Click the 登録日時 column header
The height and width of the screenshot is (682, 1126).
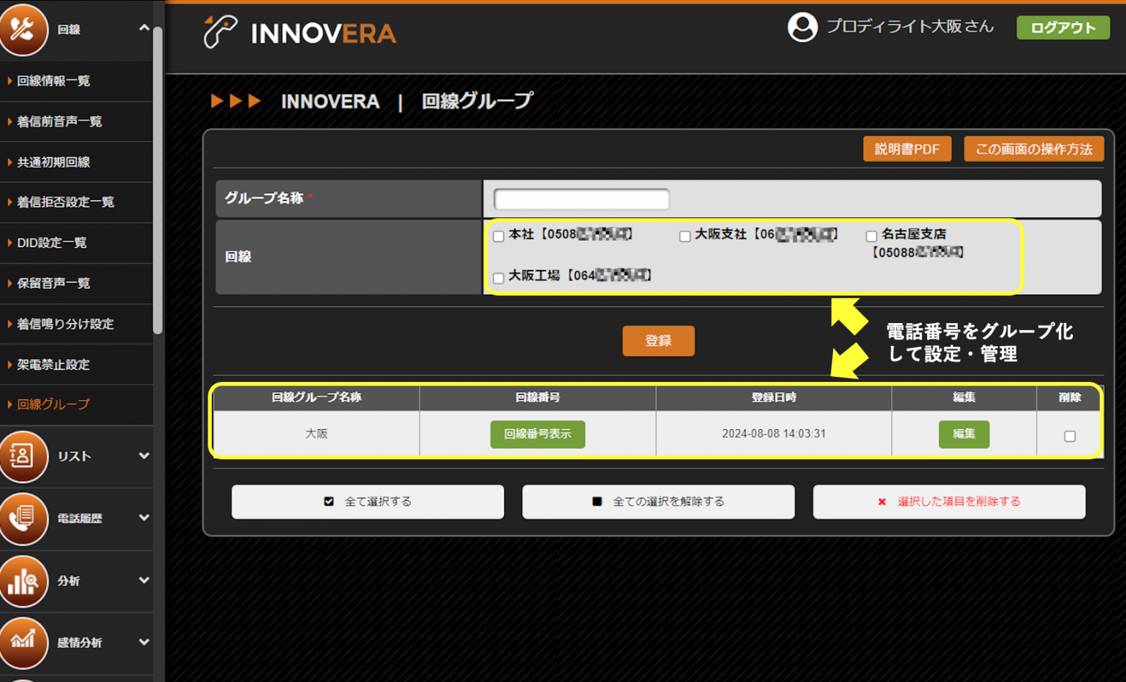coord(773,397)
